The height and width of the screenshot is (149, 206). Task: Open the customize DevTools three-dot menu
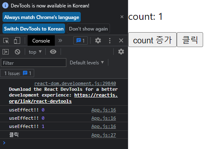pyautogui.click(x=110, y=40)
